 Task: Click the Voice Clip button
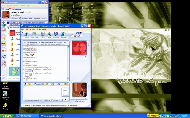point(39,84)
